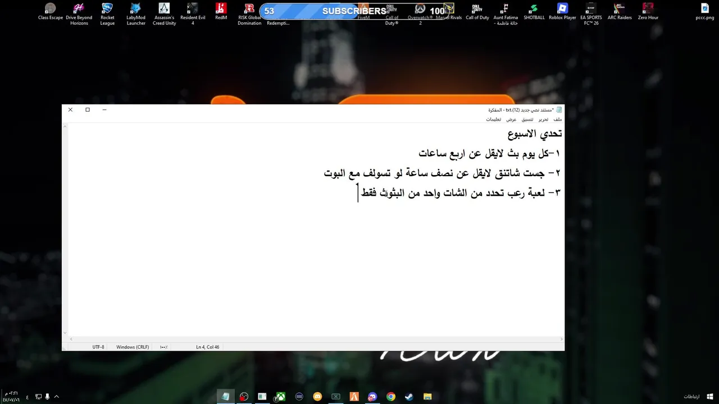This screenshot has width=719, height=404.
Task: Select the RISK Global Domination desktop icon
Action: point(249,14)
